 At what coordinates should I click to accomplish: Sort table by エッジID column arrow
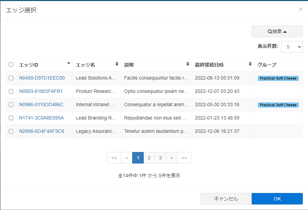[69, 63]
